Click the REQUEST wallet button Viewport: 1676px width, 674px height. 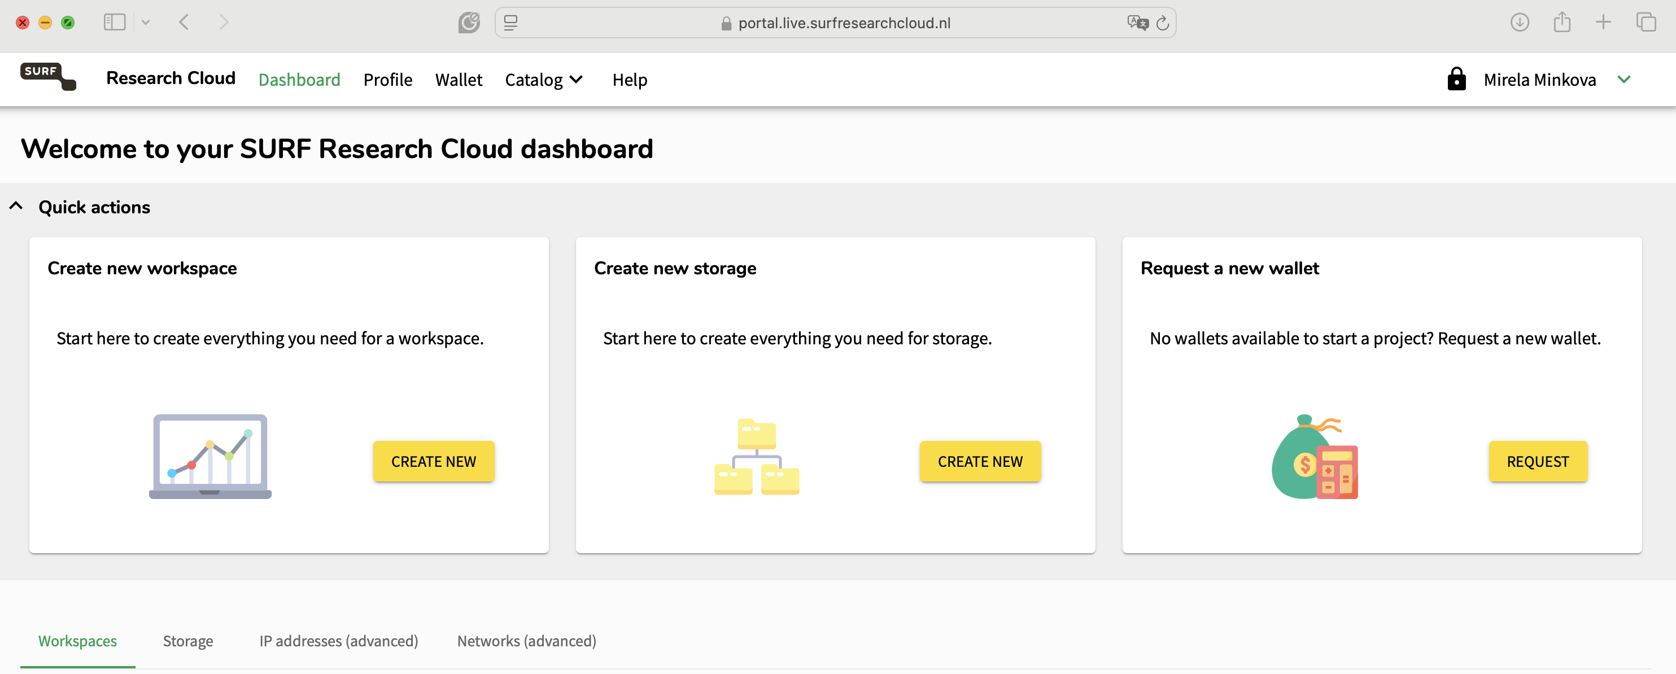click(x=1538, y=461)
